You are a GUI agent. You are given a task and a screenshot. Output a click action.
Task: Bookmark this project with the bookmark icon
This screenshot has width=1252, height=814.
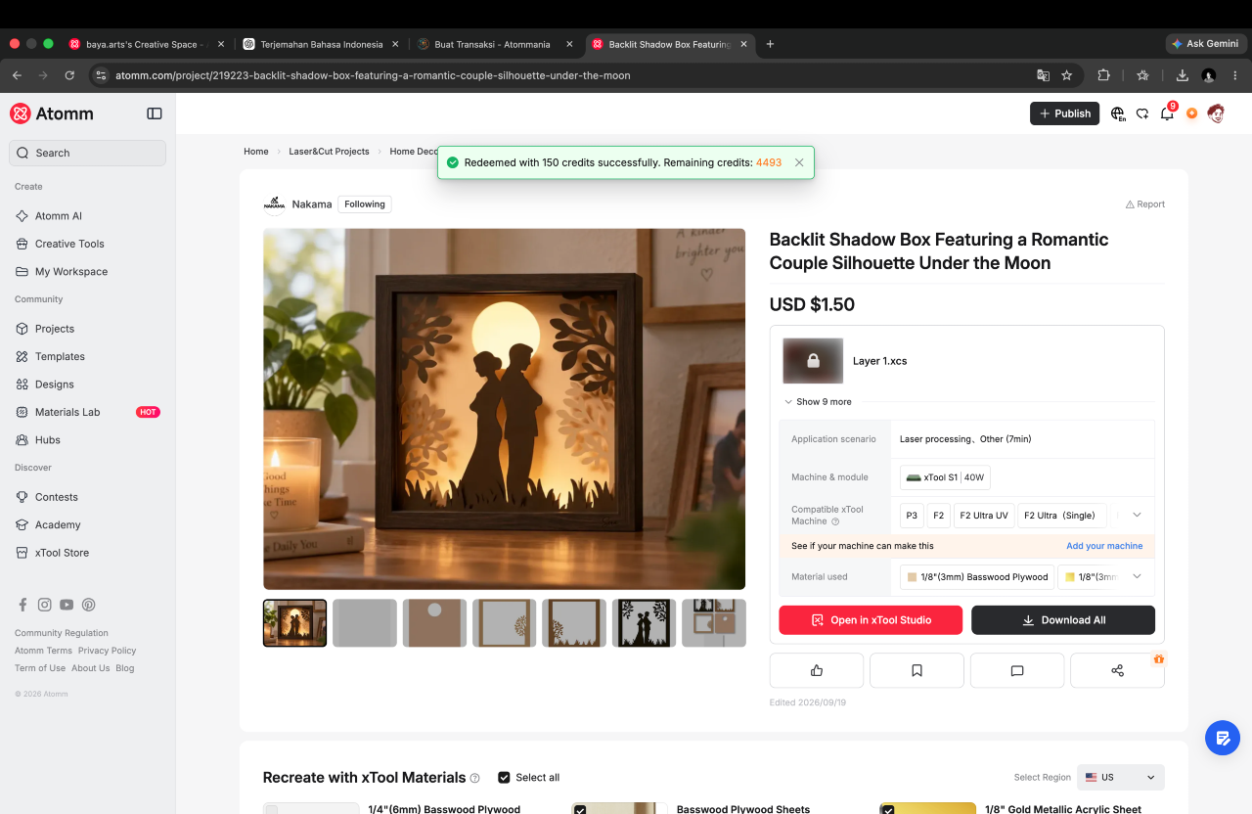(x=917, y=670)
